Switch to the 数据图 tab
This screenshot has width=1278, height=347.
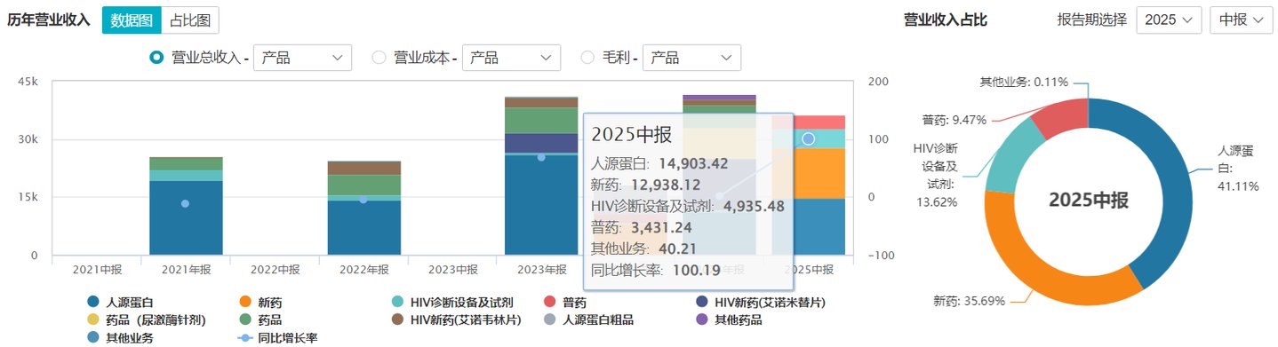point(131,20)
